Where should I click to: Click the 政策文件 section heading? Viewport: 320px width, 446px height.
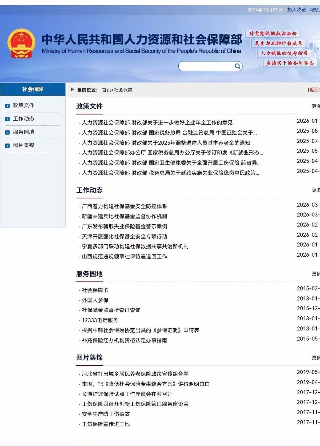[89, 106]
